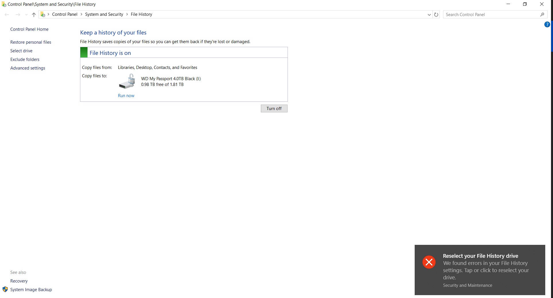Screen dimensions: 553x298
Task: Open Help via the question mark icon
Action: (547, 24)
